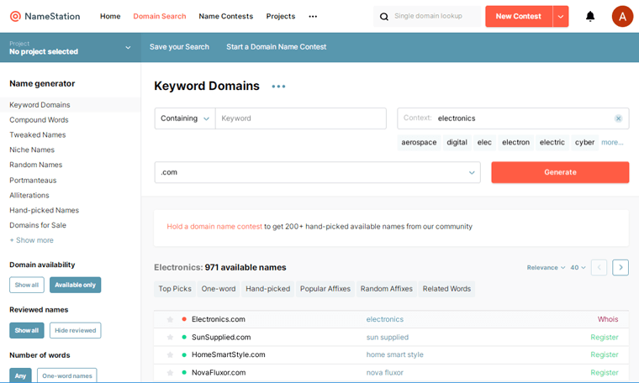Open Domain Search navigation item

[x=160, y=16]
